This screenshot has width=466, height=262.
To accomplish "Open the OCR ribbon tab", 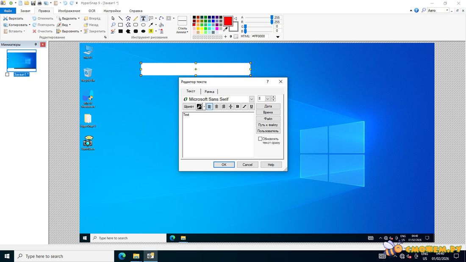I will click(92, 11).
